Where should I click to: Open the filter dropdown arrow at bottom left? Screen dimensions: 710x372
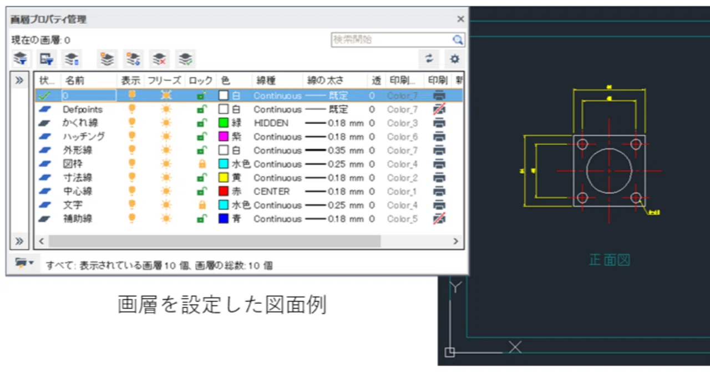(x=31, y=263)
